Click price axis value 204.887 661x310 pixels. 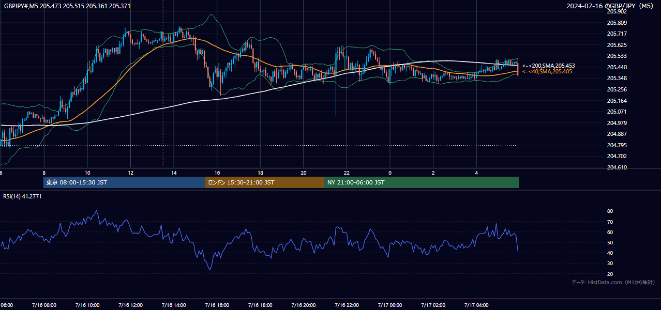point(617,134)
